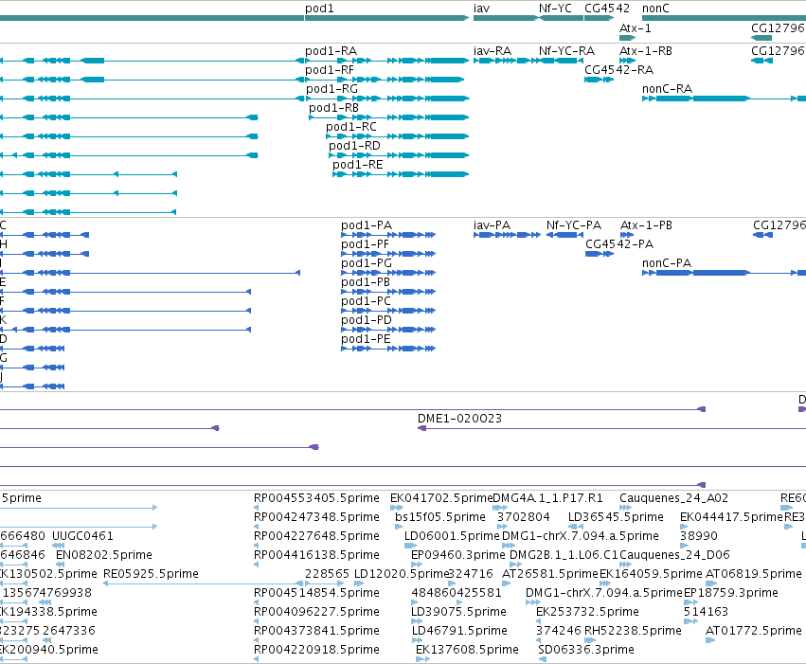
Task: Select EST AT06819.5prime
Action: (x=754, y=575)
